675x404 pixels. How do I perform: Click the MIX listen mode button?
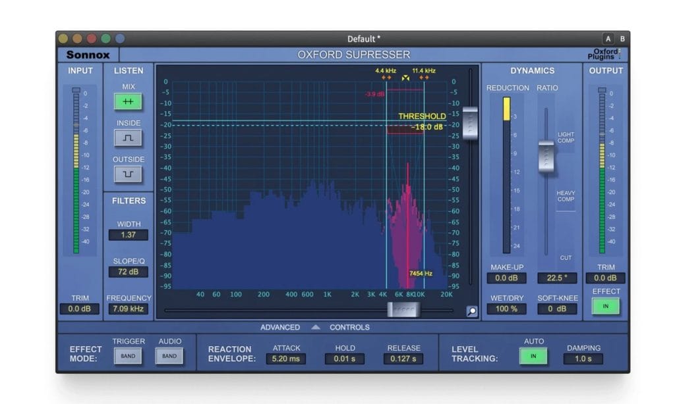pyautogui.click(x=128, y=102)
